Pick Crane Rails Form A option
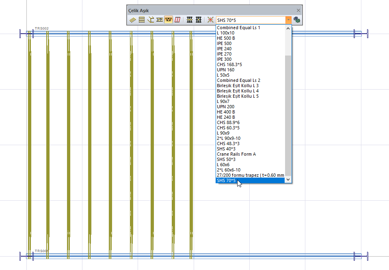Image resolution: width=389 pixels, height=270 pixels. point(236,154)
